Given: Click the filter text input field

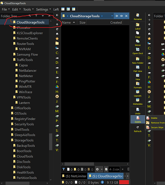Looking at the screenshot, I should pos(114,169).
